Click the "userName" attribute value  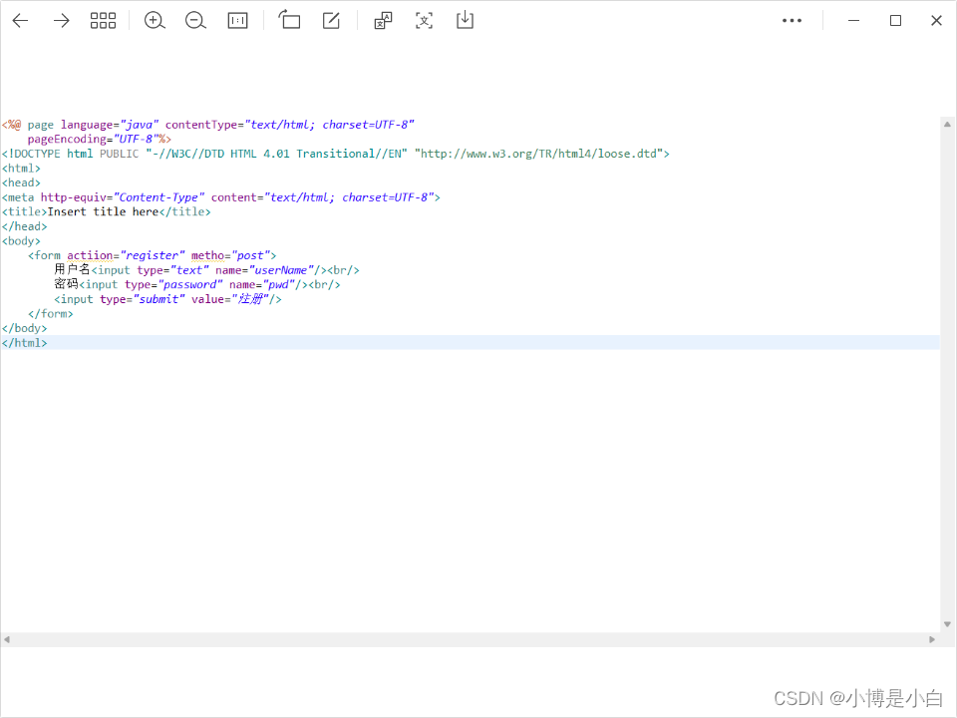281,270
